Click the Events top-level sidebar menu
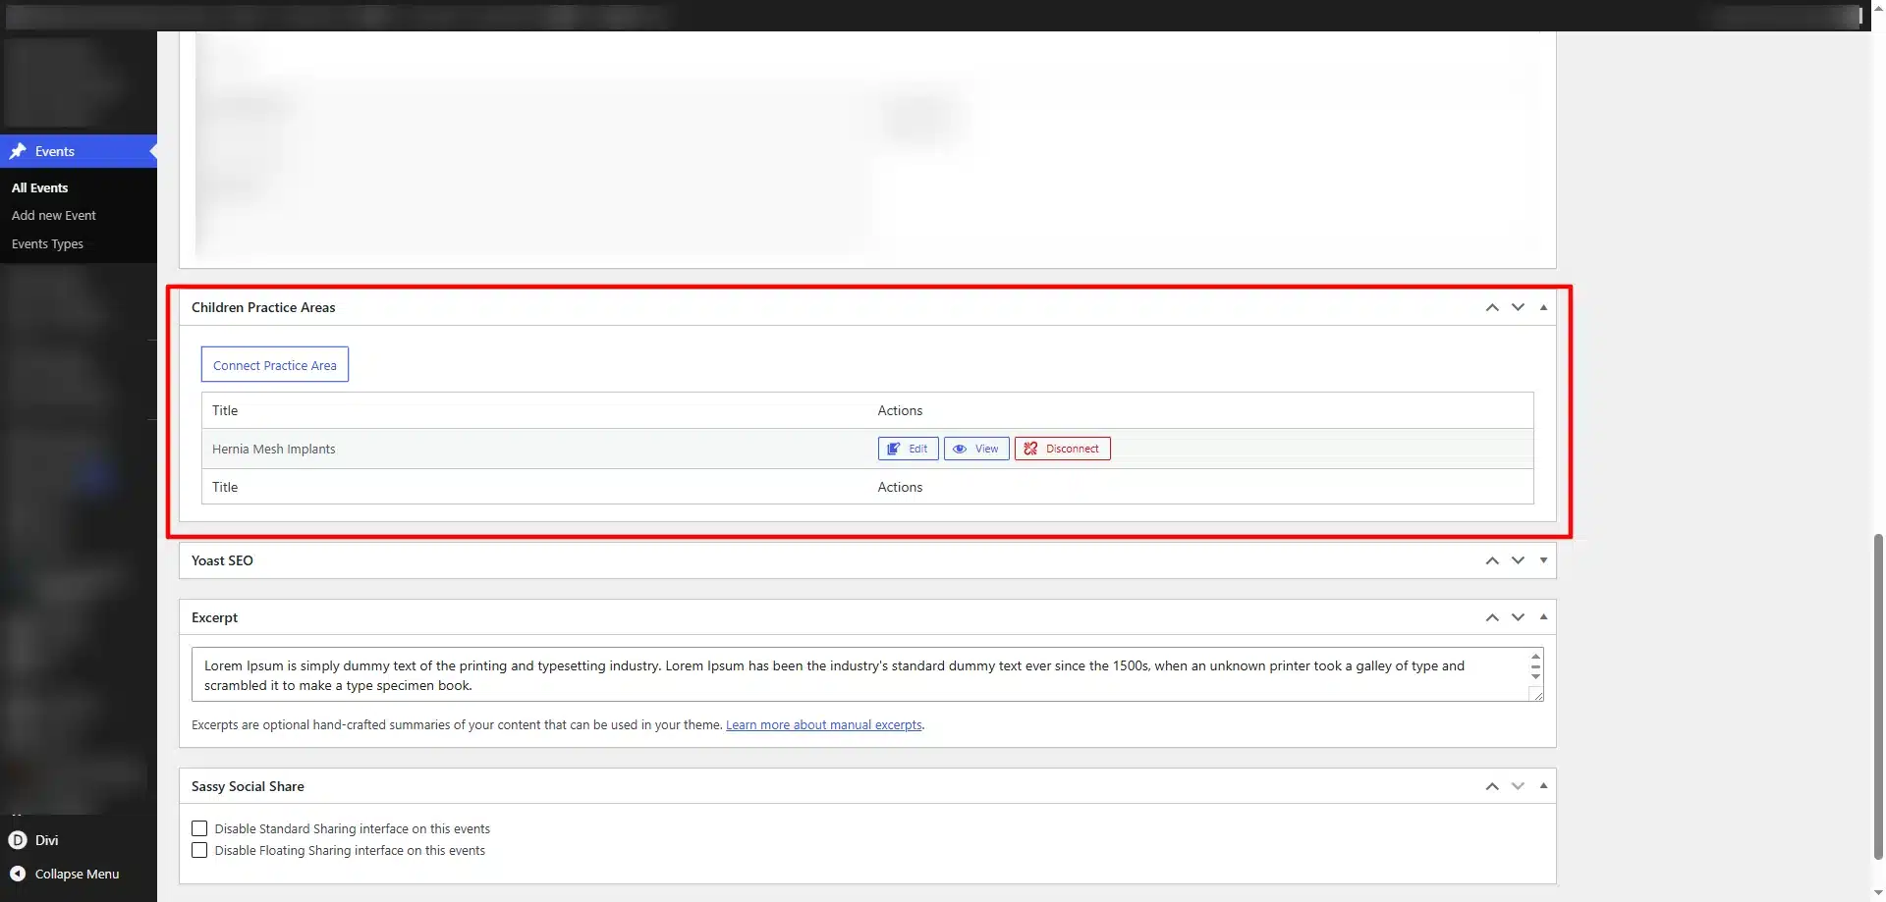The width and height of the screenshot is (1886, 902). (x=79, y=151)
